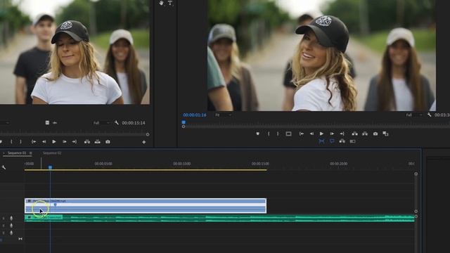Open Source monitor settings wrench
This screenshot has width=450, height=253.
[117, 123]
